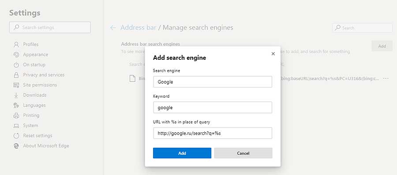
Task: Go back using the left arrow
Action: coord(113,28)
